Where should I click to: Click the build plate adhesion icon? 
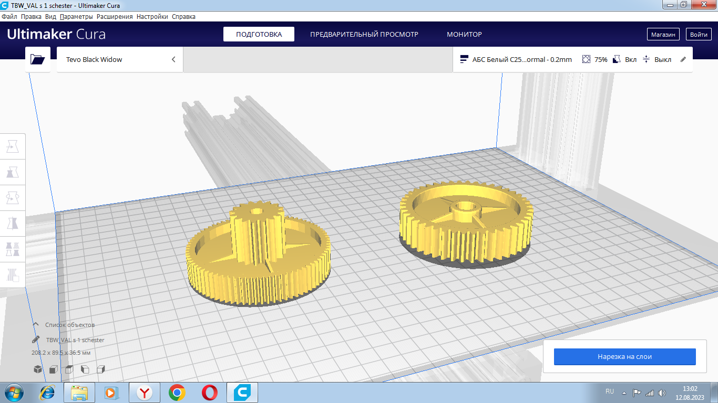coord(647,59)
